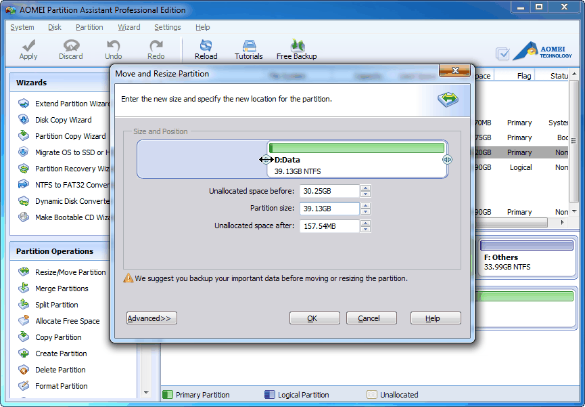The height and width of the screenshot is (407, 585).
Task: Click the partition list horizontal scroll right arrow
Action: (x=562, y=223)
